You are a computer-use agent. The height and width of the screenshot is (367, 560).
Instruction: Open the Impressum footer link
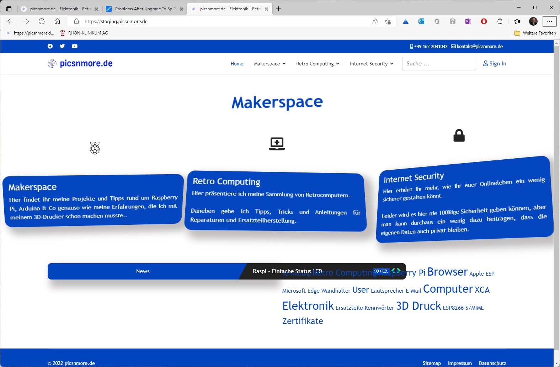tap(460, 363)
